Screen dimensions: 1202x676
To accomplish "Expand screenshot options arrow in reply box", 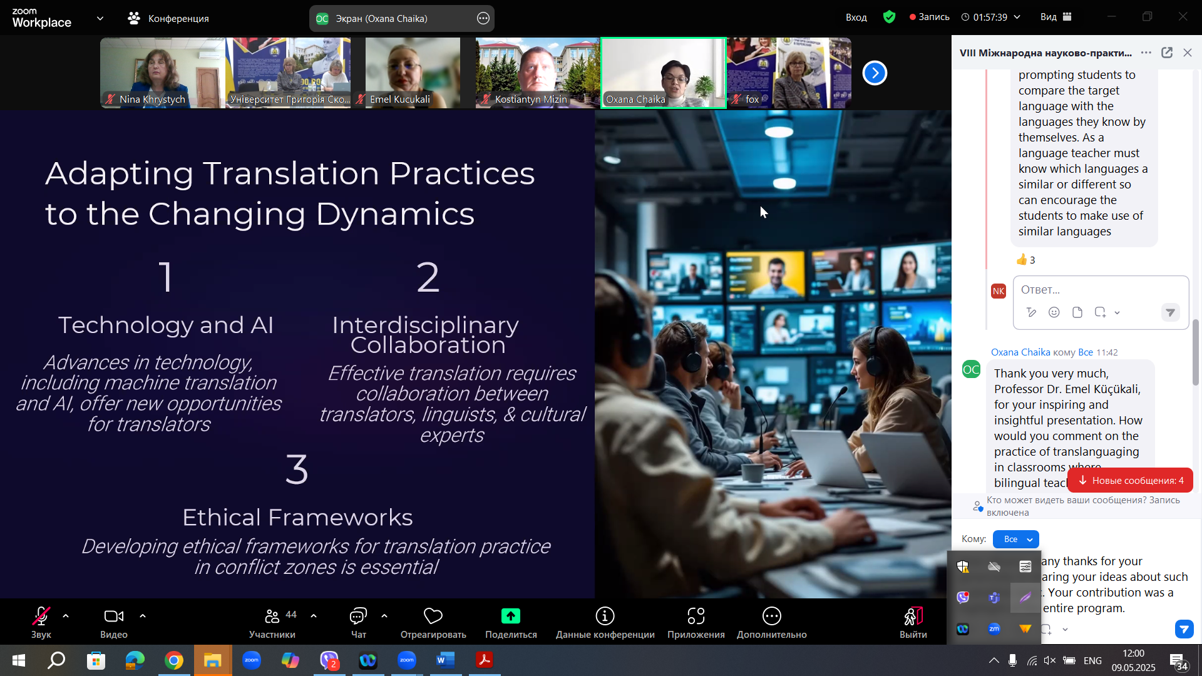I will (x=1117, y=312).
